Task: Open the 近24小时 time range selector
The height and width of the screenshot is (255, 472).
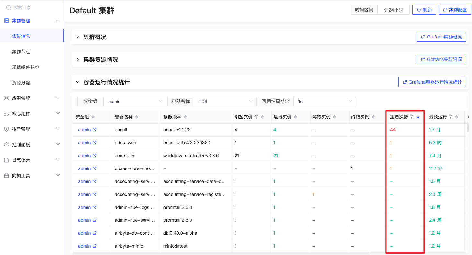Action: (394, 10)
